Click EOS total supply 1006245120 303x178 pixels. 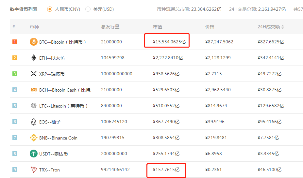pyautogui.click(x=114, y=122)
